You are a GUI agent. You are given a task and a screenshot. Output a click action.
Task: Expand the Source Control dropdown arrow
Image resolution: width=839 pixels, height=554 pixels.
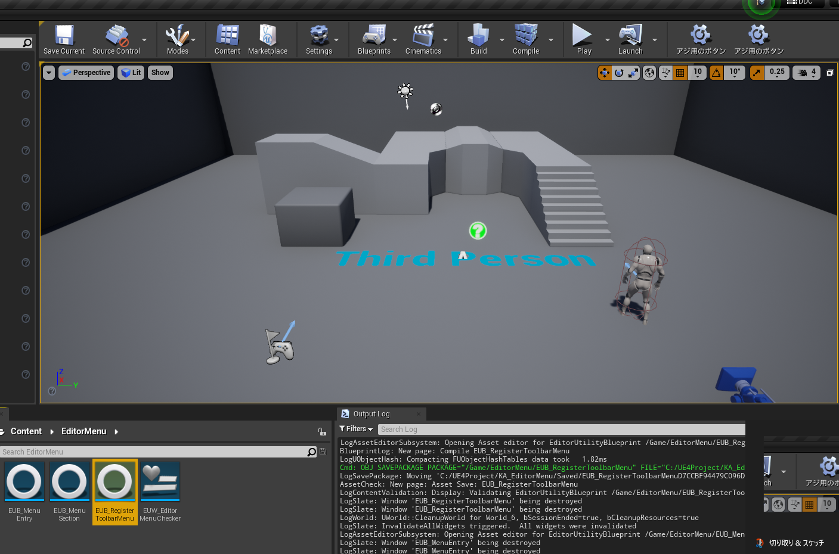pyautogui.click(x=144, y=40)
